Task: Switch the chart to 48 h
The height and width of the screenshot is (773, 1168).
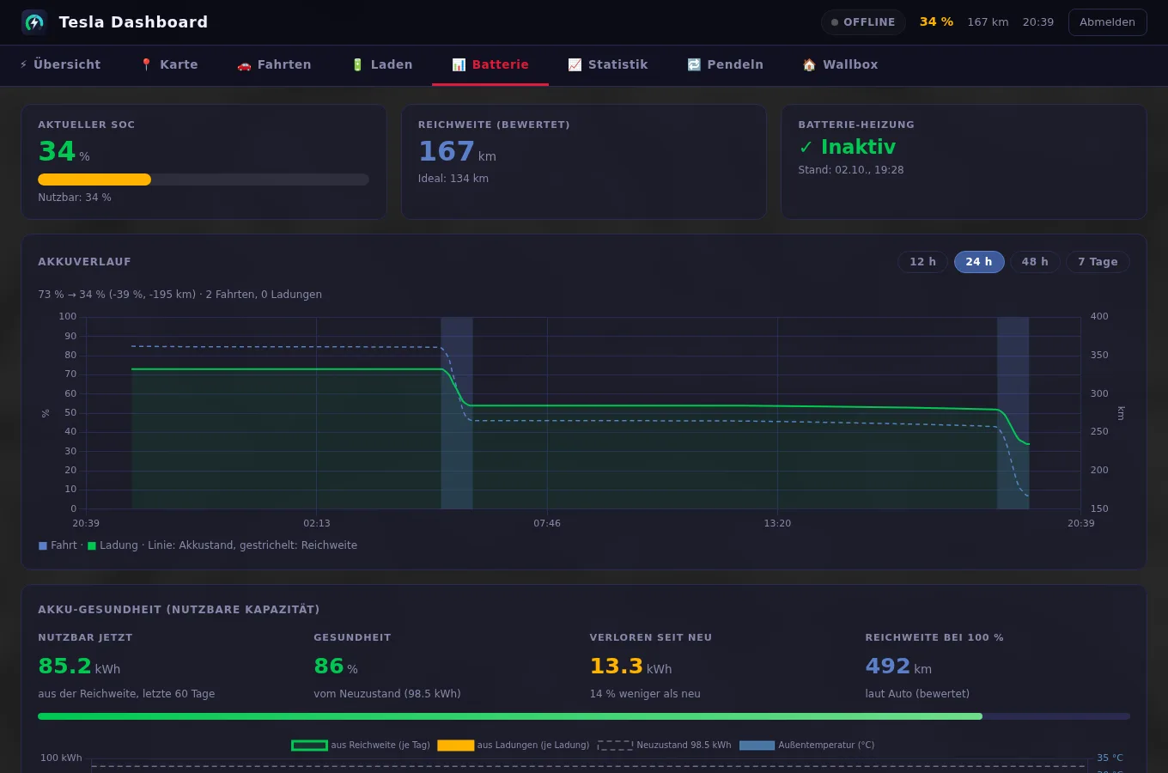Action: (x=1035, y=262)
